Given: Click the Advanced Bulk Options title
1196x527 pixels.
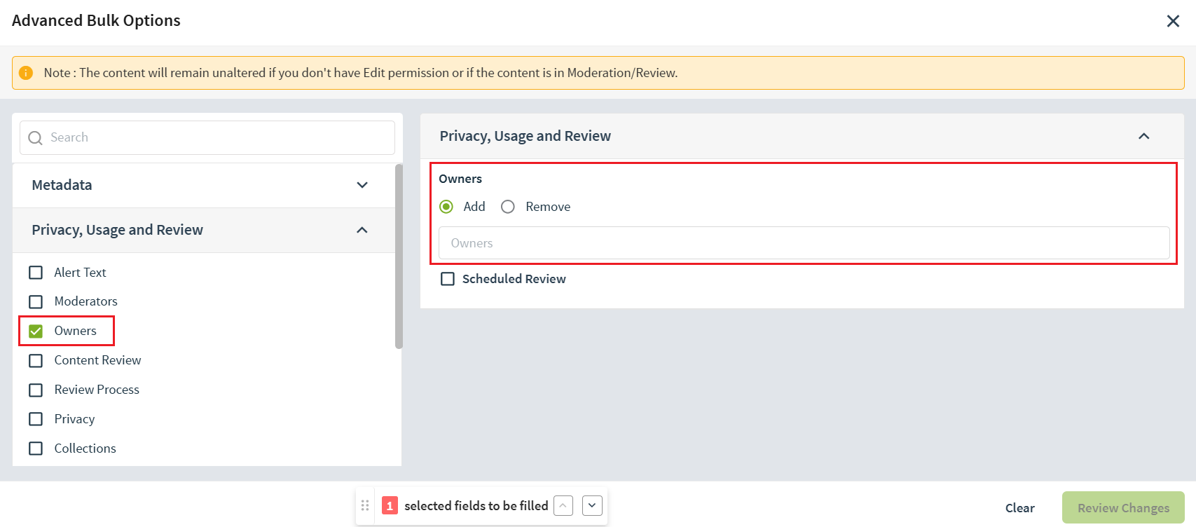Looking at the screenshot, I should (96, 20).
